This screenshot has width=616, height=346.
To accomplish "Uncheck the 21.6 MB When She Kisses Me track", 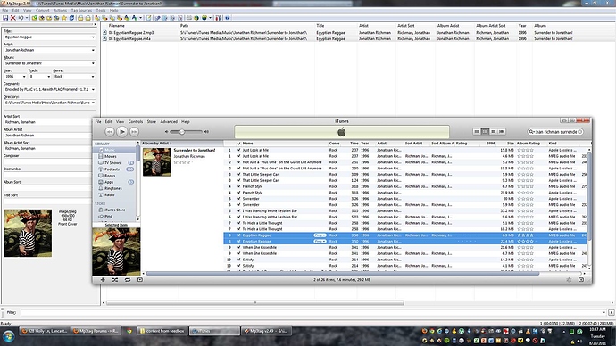I will coord(239,248).
